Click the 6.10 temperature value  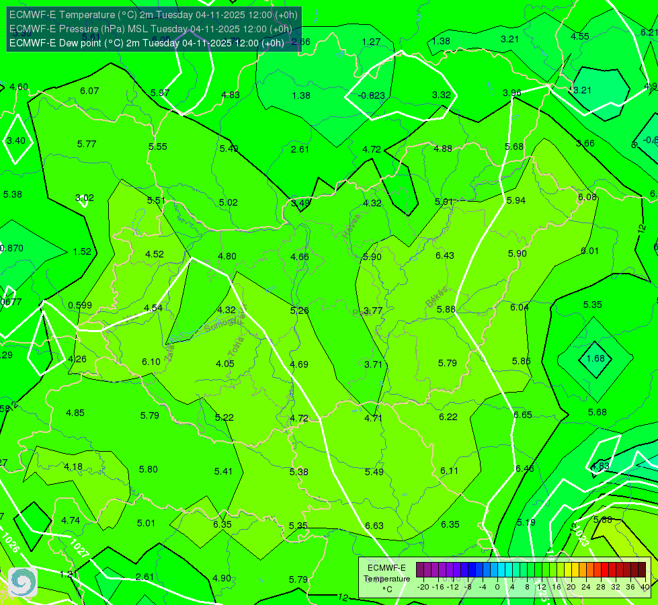tap(151, 362)
